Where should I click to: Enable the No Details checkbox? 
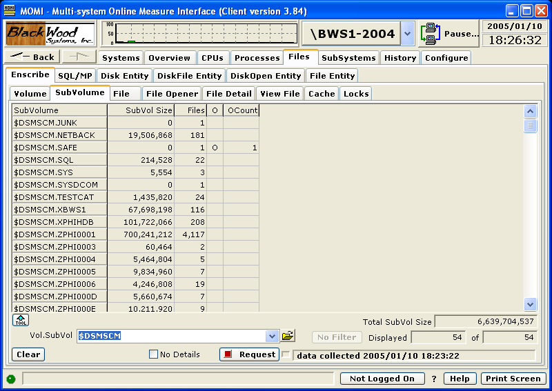pos(154,354)
